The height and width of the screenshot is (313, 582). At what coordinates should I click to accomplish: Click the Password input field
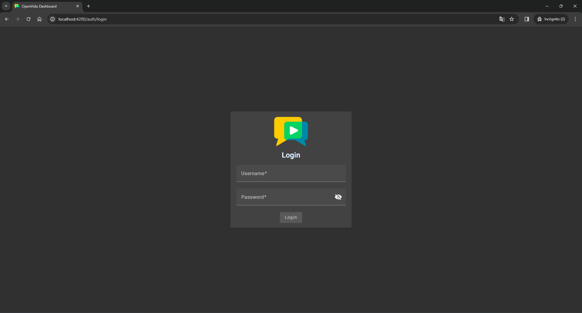click(284, 197)
